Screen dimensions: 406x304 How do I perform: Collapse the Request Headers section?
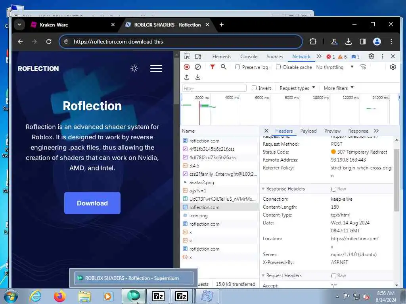[x=263, y=275]
